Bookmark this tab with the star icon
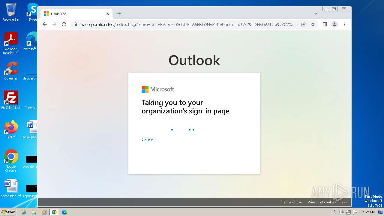 [x=313, y=24]
